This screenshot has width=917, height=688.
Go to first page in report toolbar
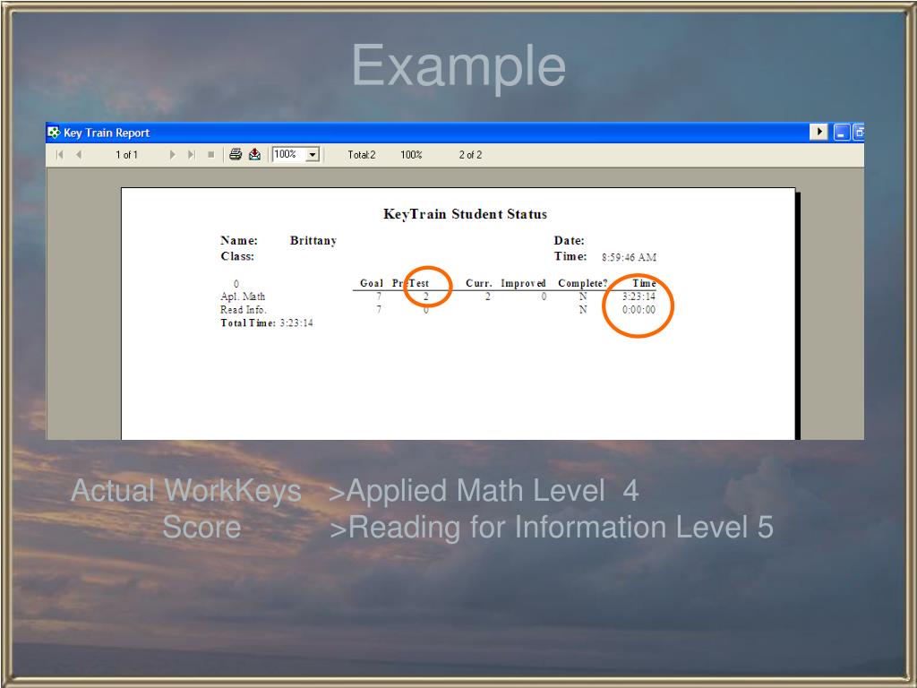point(60,155)
